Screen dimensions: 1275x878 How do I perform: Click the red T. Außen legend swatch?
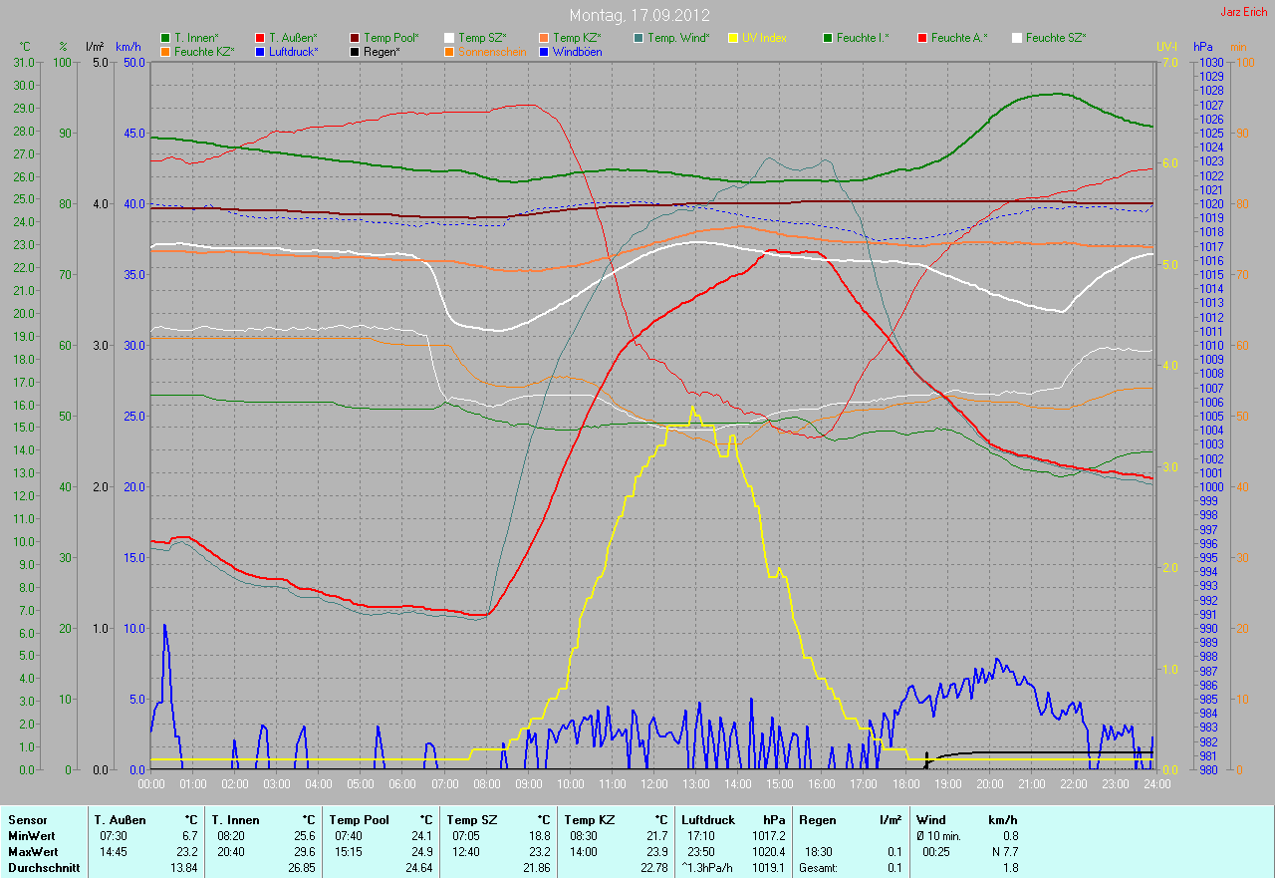(x=260, y=38)
